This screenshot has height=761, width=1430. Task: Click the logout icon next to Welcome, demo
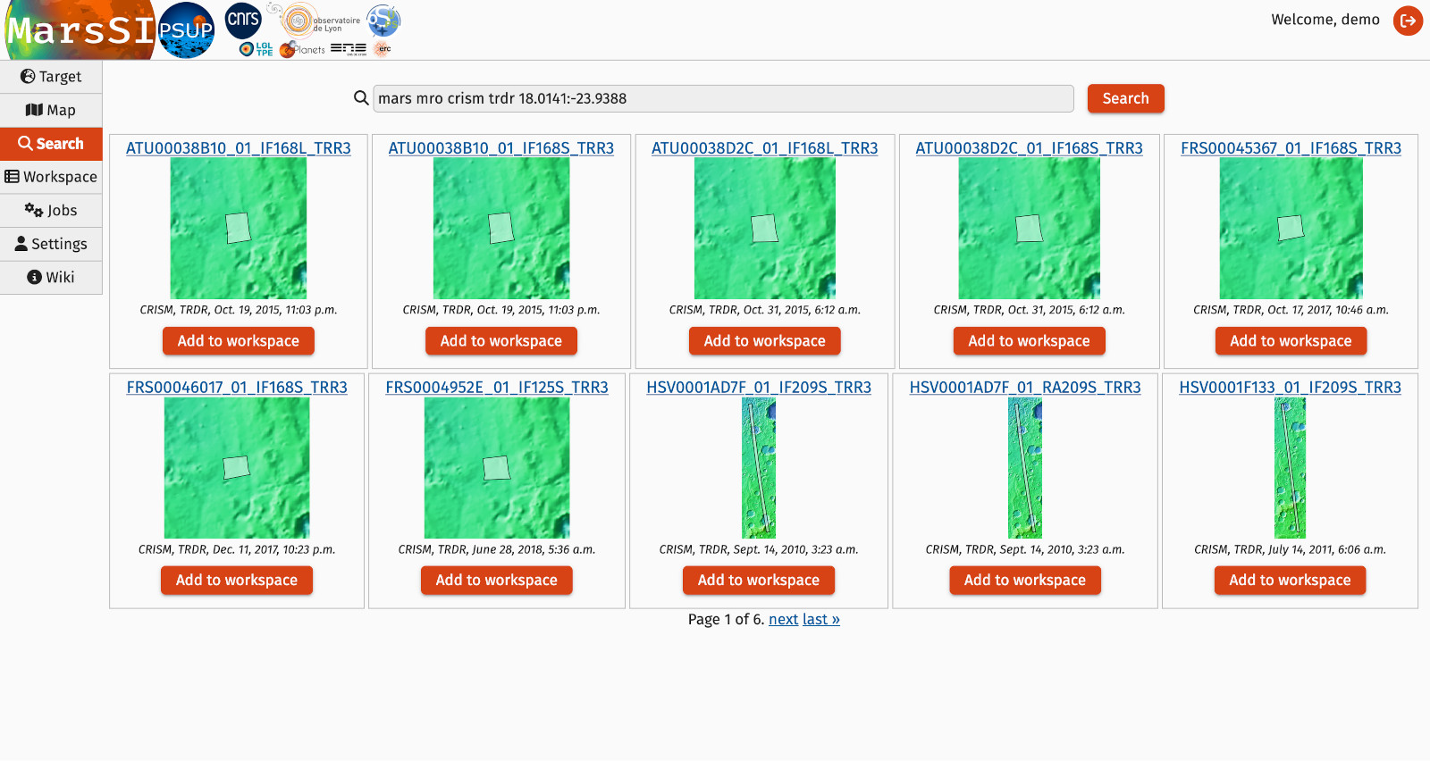(1408, 21)
